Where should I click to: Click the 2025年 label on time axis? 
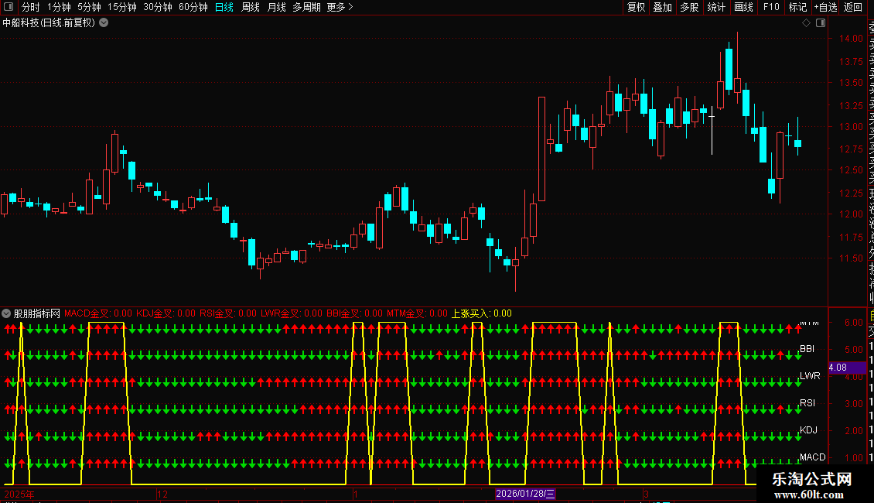pyautogui.click(x=19, y=494)
